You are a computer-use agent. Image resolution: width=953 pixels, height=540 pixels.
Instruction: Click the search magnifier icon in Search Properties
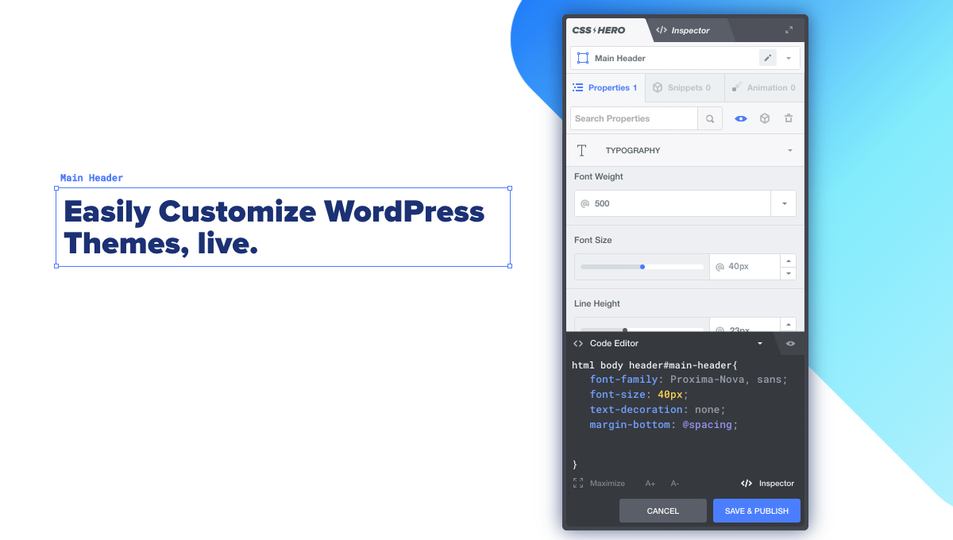pyautogui.click(x=710, y=118)
